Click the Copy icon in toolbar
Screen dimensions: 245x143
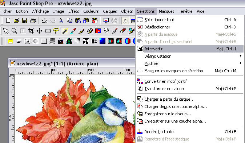(x=69, y=20)
